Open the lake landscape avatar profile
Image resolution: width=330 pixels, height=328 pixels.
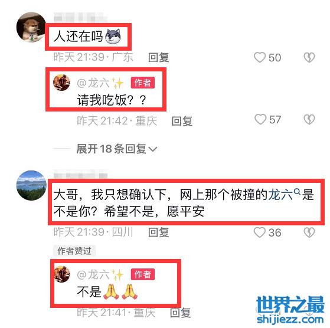(x=31, y=185)
